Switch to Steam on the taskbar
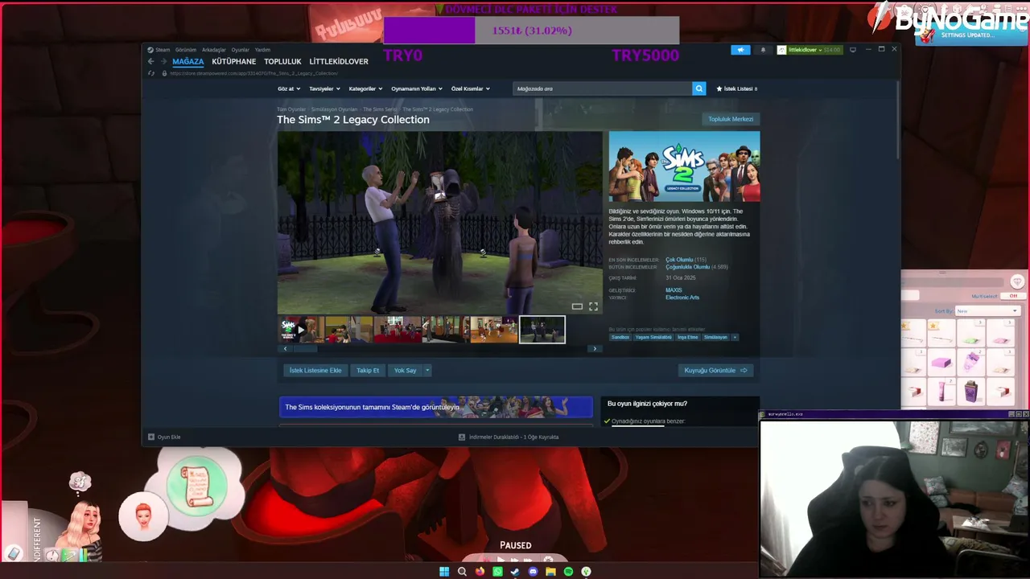The height and width of the screenshot is (579, 1030). point(515,572)
